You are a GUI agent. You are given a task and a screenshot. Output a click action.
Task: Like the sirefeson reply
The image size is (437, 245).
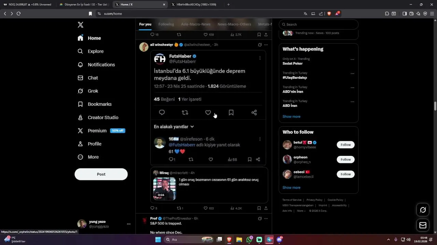coord(211,159)
